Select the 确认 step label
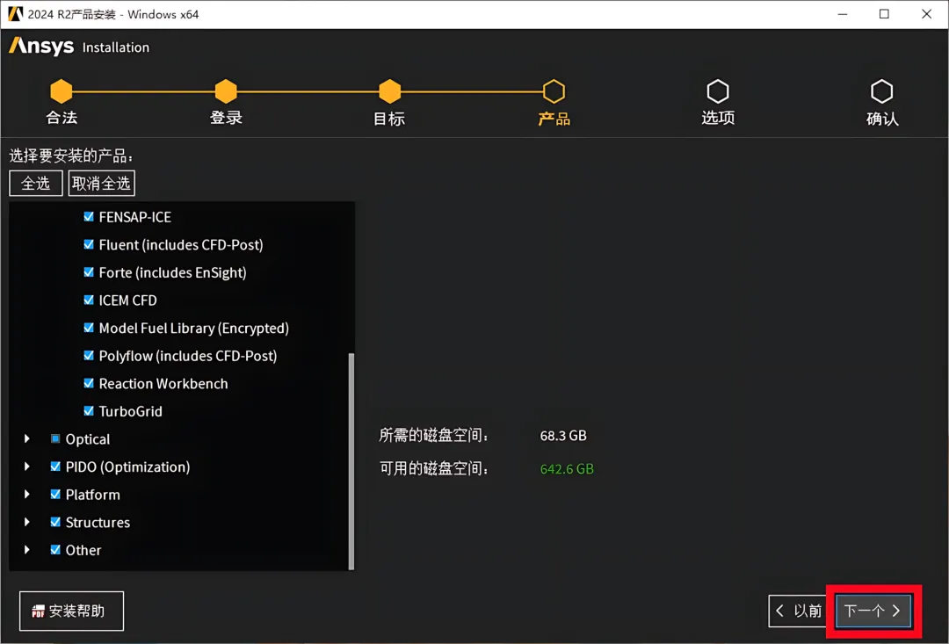Viewport: 949px width, 644px height. pyautogui.click(x=882, y=119)
